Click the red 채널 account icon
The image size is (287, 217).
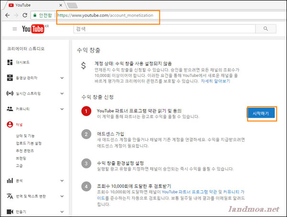tap(10, 124)
